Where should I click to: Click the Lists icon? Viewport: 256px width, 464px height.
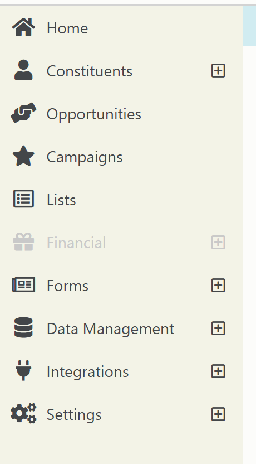[x=23, y=199]
